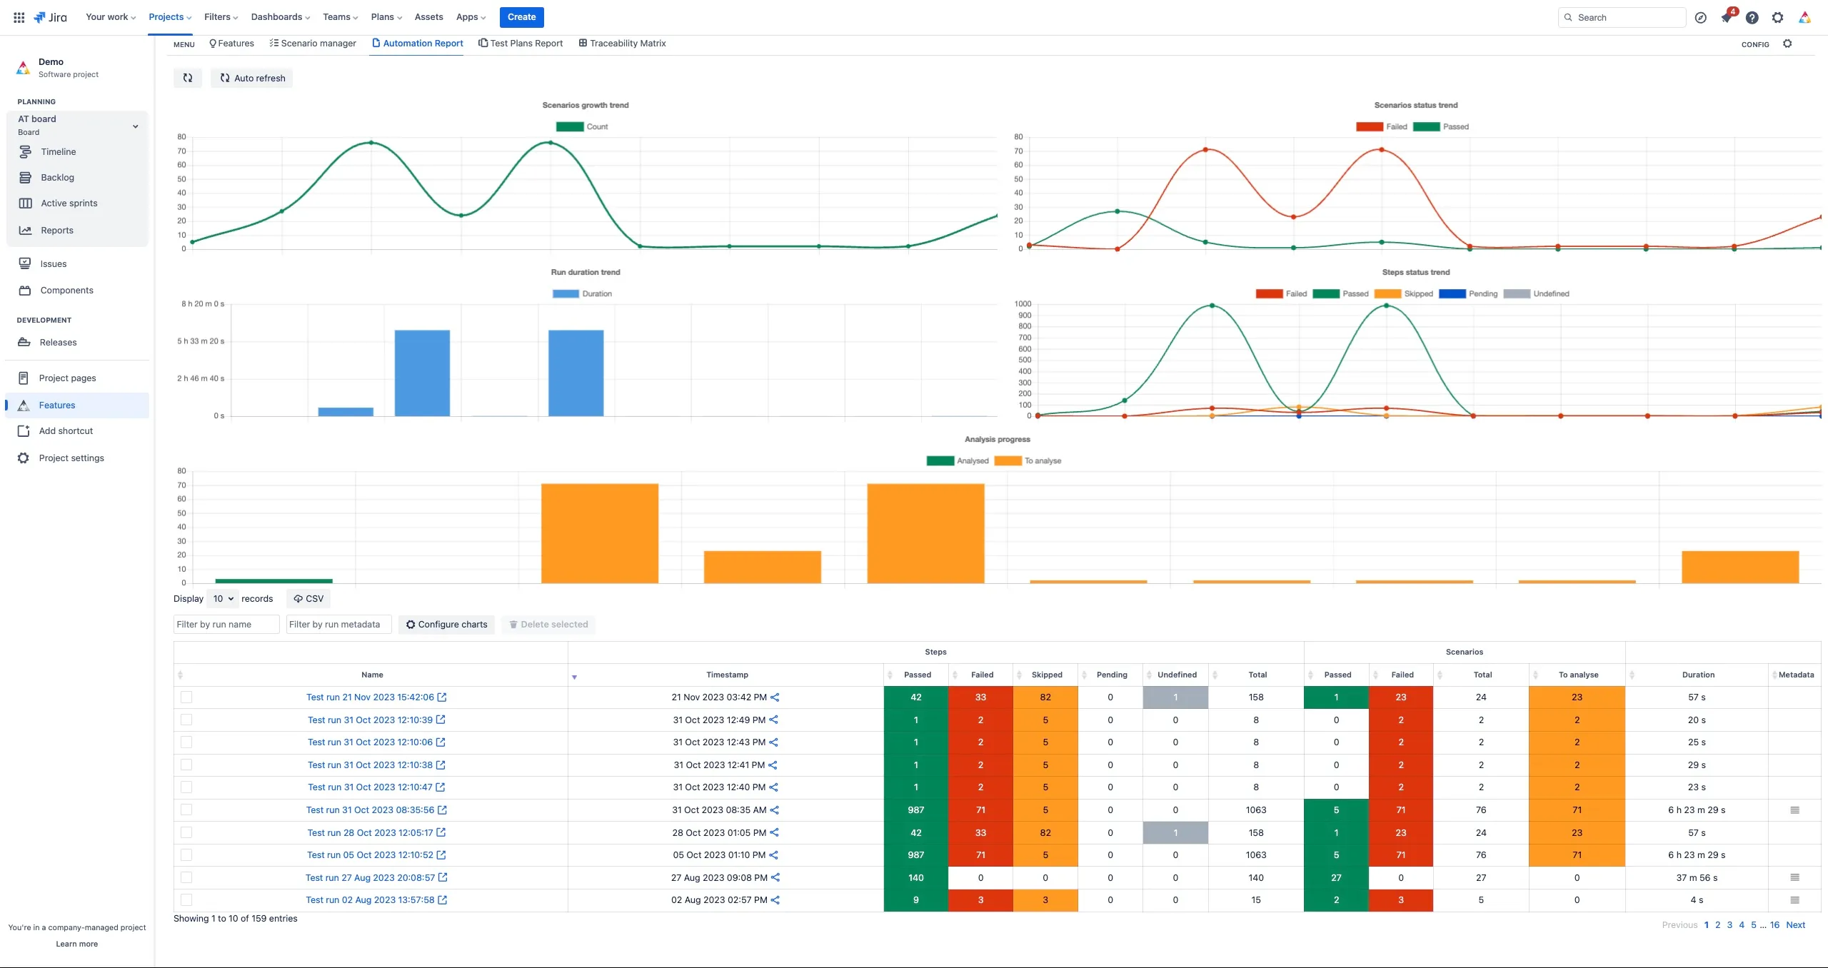The height and width of the screenshot is (968, 1828).
Task: Open Timeline in the sidebar
Action: tap(59, 152)
